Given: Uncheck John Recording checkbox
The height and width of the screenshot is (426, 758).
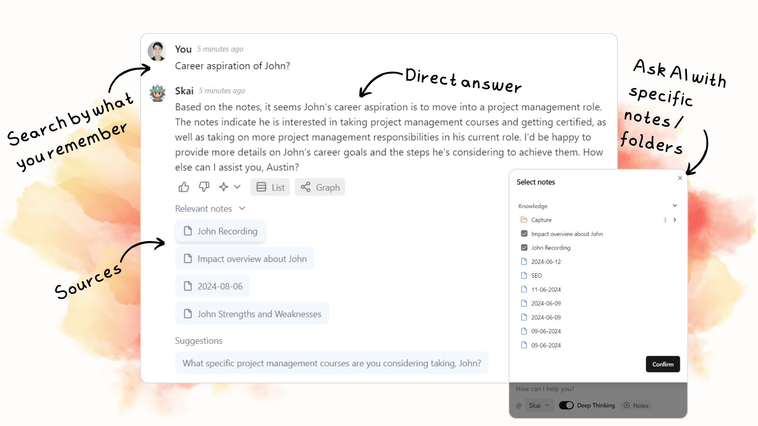Looking at the screenshot, I should click(524, 247).
